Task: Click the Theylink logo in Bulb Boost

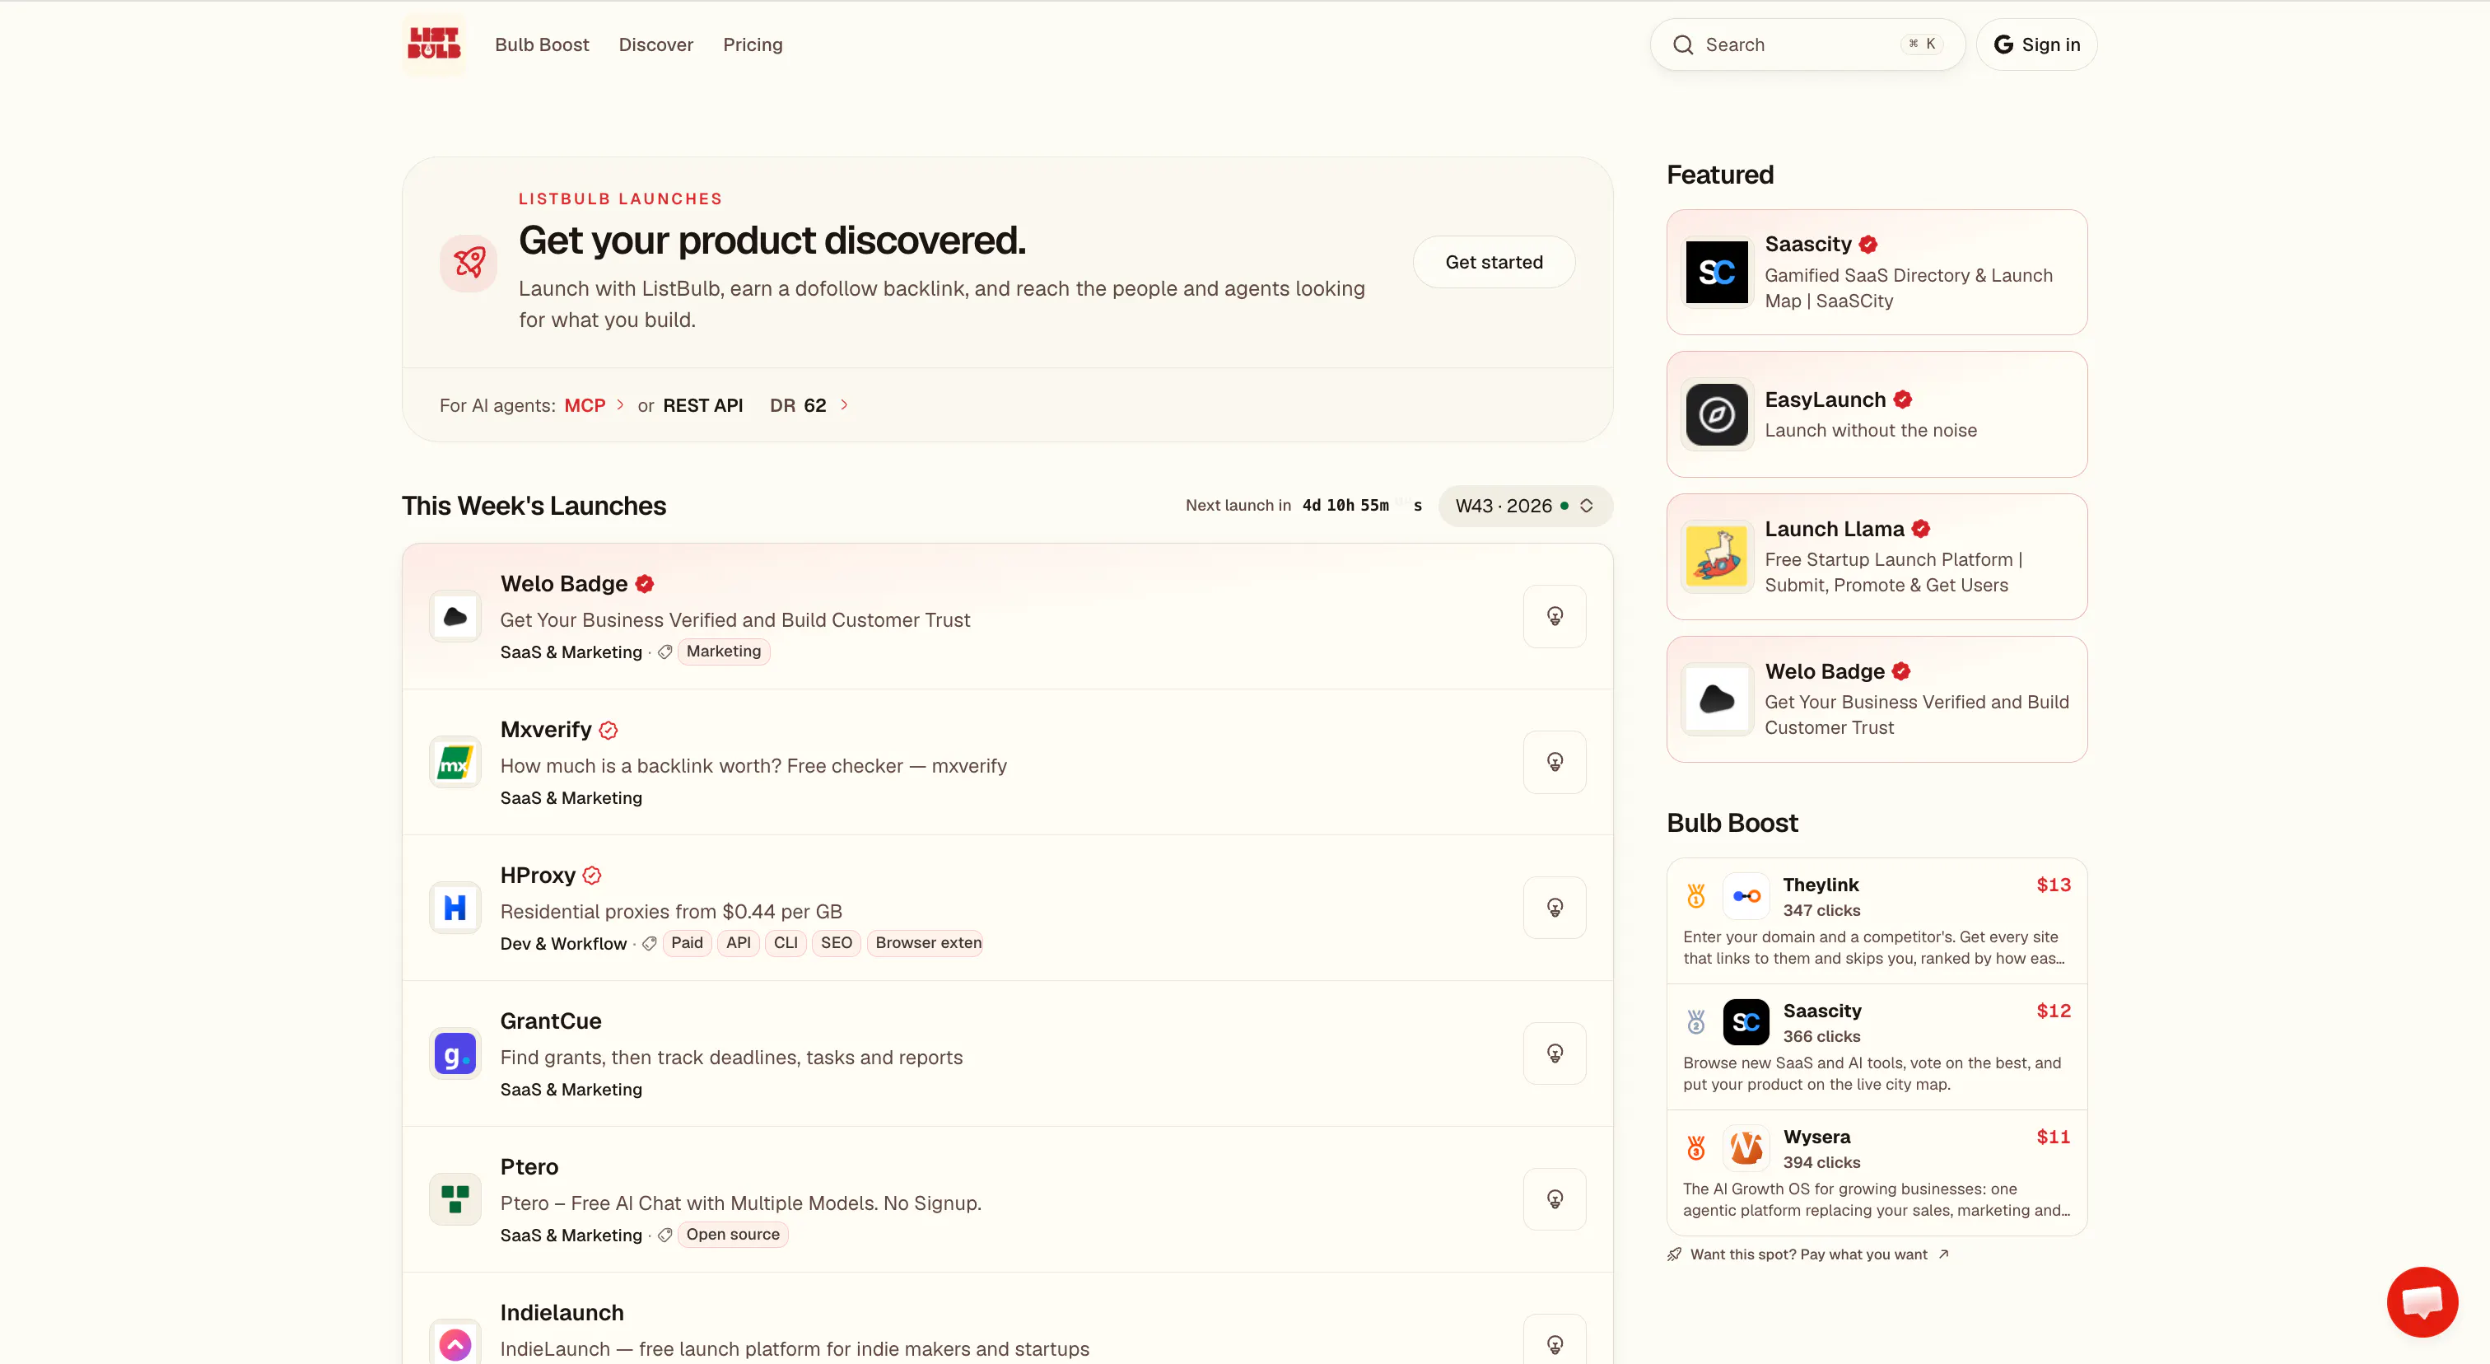Action: click(x=1746, y=896)
